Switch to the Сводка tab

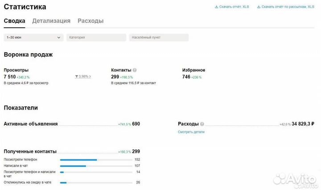tap(15, 21)
